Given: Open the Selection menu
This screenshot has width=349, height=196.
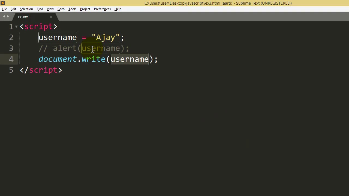Looking at the screenshot, I should pyautogui.click(x=26, y=9).
